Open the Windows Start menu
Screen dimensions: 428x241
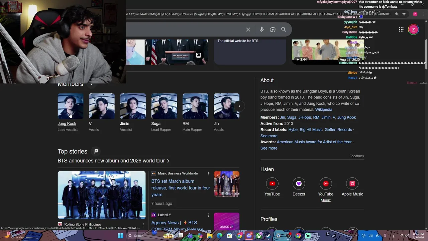click(x=120, y=236)
